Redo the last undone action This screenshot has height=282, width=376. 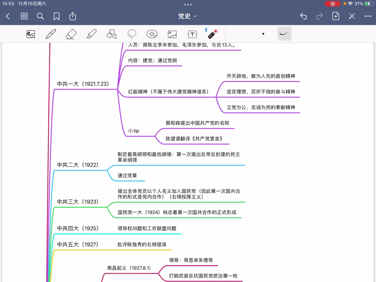[320, 16]
